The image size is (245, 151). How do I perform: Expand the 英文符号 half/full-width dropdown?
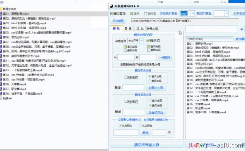(141, 41)
